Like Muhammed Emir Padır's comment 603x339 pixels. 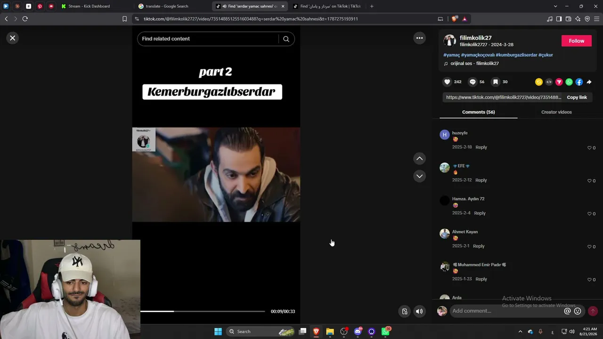pyautogui.click(x=589, y=280)
